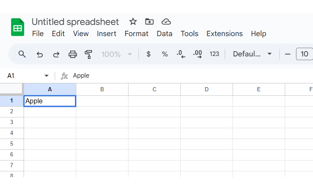Viewport: 313px width, 190px height.
Task: Rename the Untitled spreadsheet title
Action: (75, 22)
